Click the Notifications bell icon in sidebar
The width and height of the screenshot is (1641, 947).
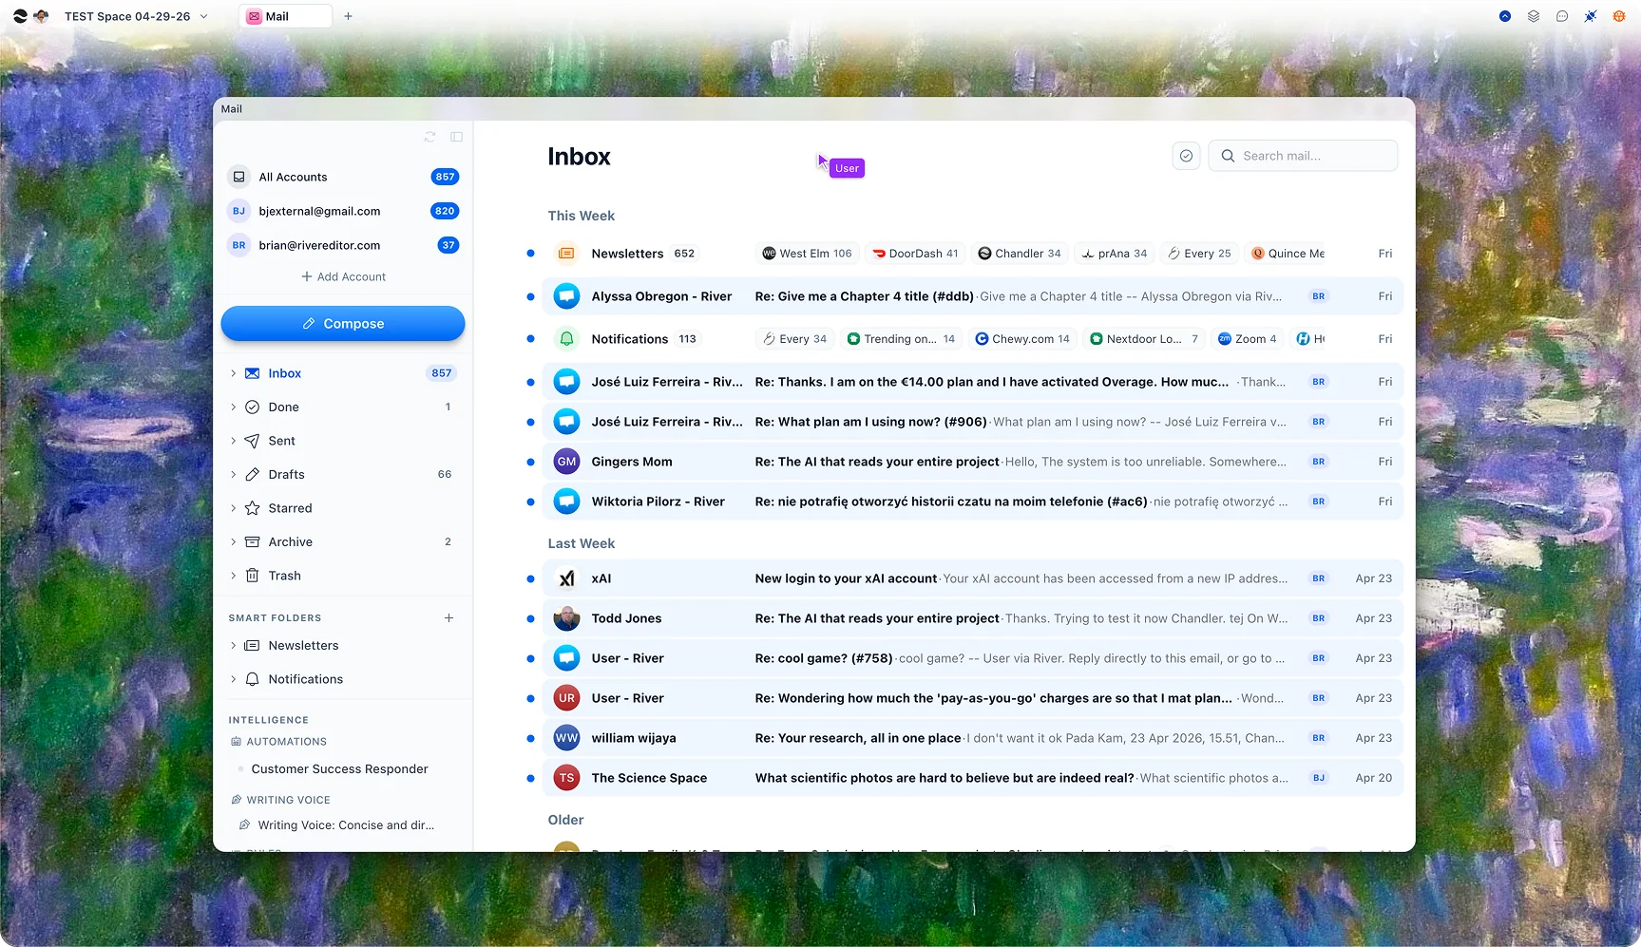click(x=252, y=679)
